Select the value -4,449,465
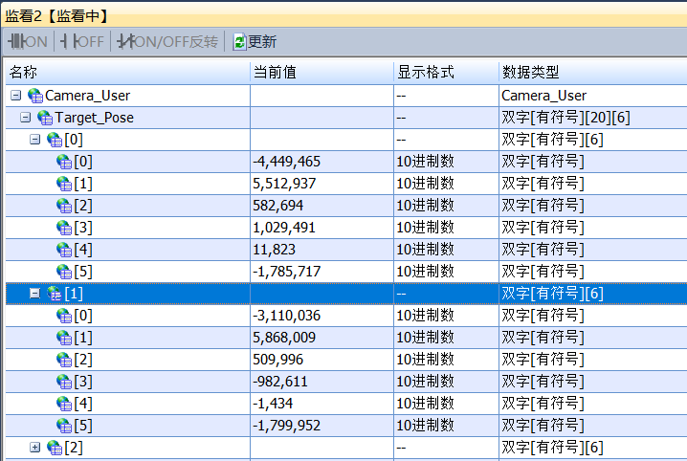 (x=286, y=162)
